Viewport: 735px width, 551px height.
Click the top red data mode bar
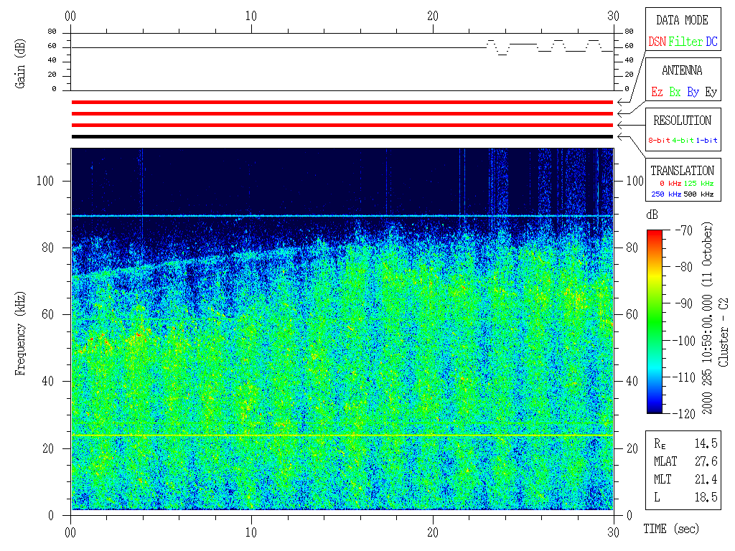point(342,103)
